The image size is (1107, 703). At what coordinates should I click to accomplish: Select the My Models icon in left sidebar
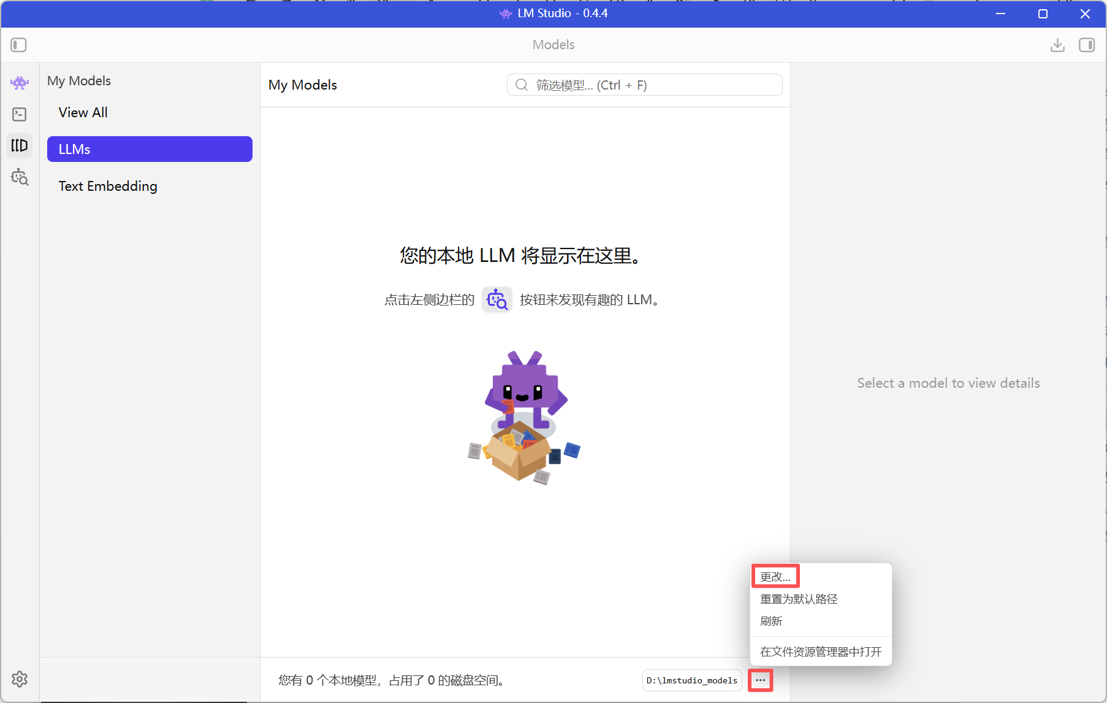click(x=19, y=145)
